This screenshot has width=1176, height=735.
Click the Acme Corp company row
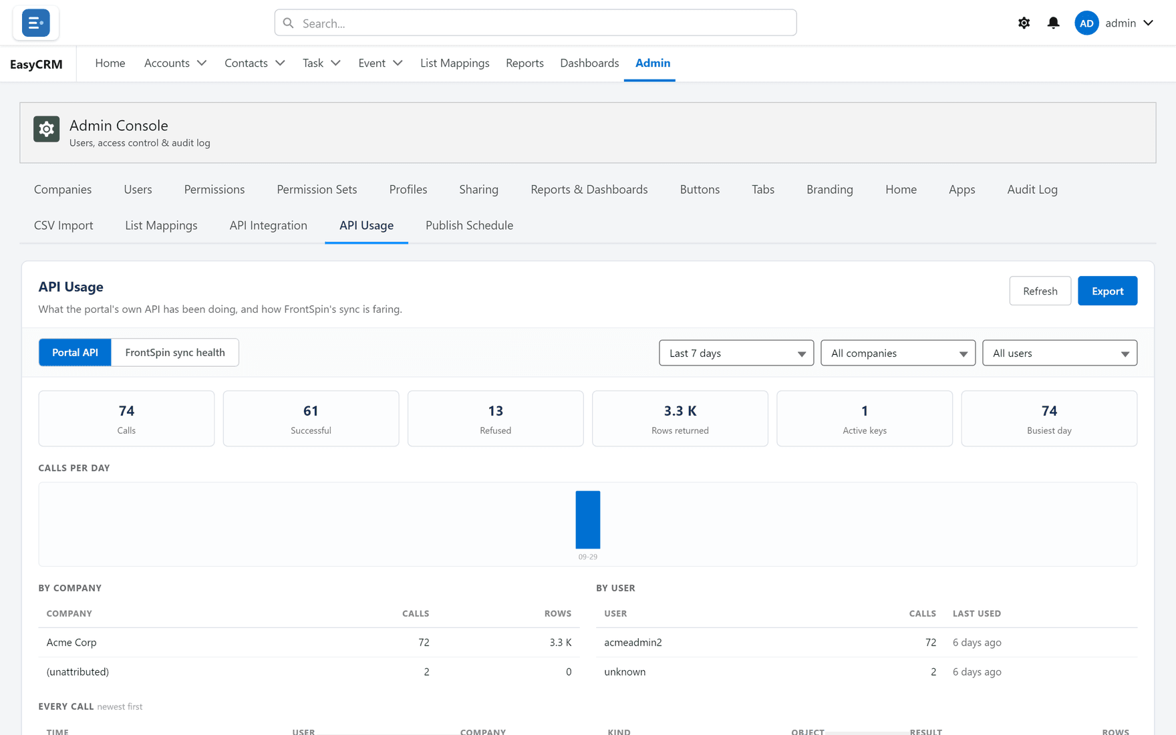tap(309, 642)
